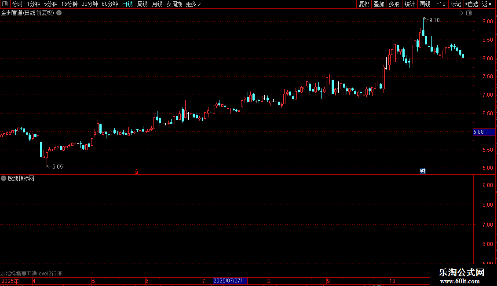
Task: Click month 10 on time axis
Action: click(x=392, y=281)
